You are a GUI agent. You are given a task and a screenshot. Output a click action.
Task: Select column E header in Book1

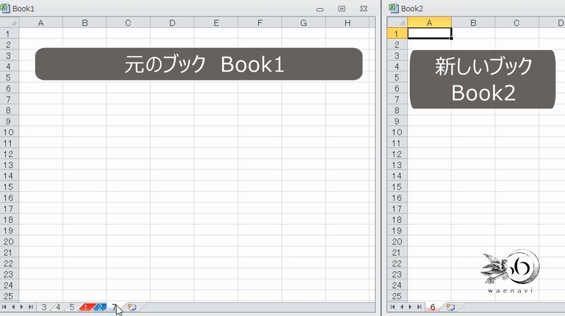pos(216,23)
